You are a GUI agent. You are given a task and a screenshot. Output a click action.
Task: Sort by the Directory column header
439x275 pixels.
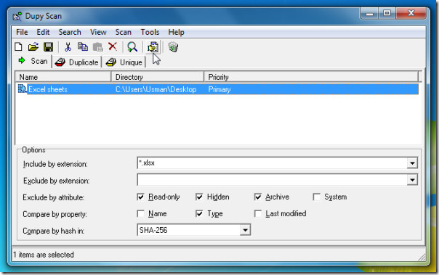(x=158, y=77)
